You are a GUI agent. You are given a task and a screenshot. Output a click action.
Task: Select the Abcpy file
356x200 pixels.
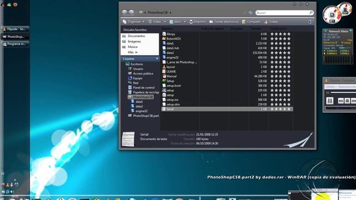point(169,34)
